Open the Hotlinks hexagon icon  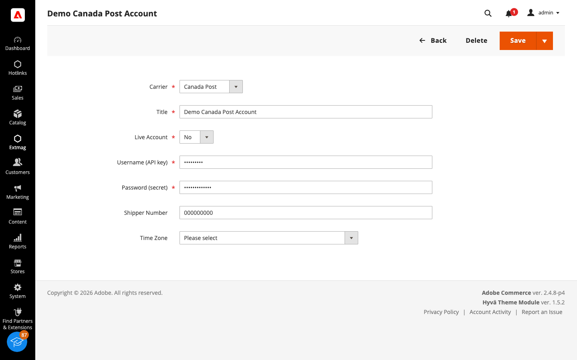tap(18, 64)
